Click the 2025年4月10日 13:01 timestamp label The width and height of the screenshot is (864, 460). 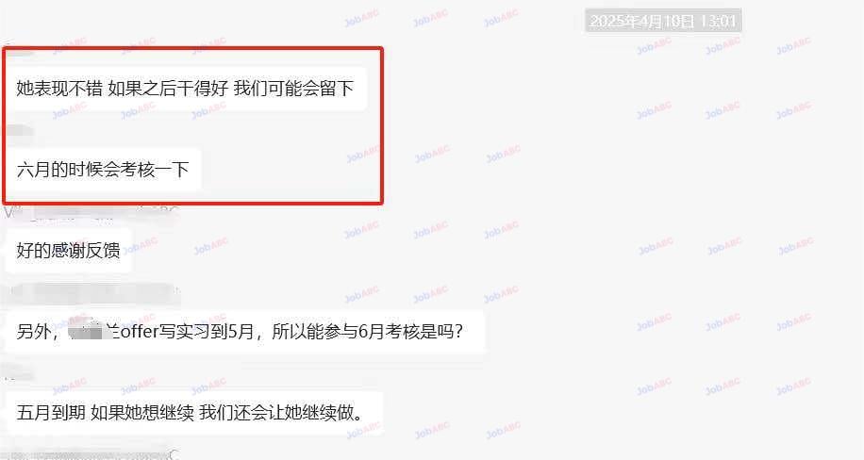pos(663,22)
